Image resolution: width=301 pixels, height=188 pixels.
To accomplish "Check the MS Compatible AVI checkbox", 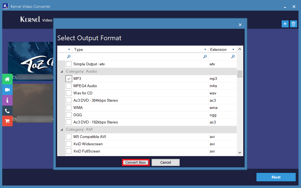I will [x=69, y=137].
